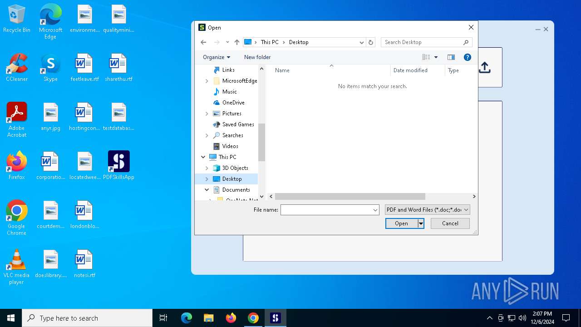Collapse the This PC node
The width and height of the screenshot is (581, 327).
[x=203, y=157]
